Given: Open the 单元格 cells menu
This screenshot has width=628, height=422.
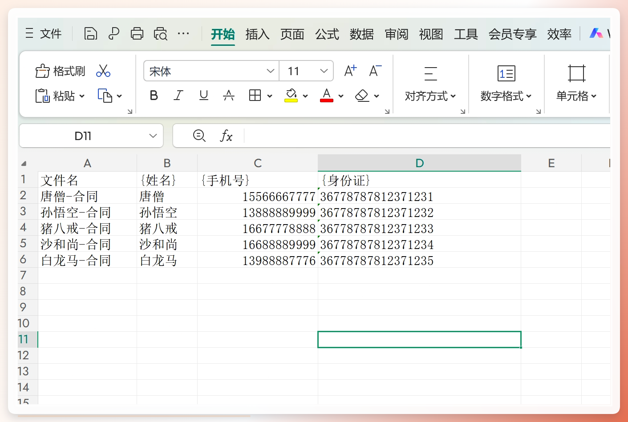Looking at the screenshot, I should coord(576,84).
